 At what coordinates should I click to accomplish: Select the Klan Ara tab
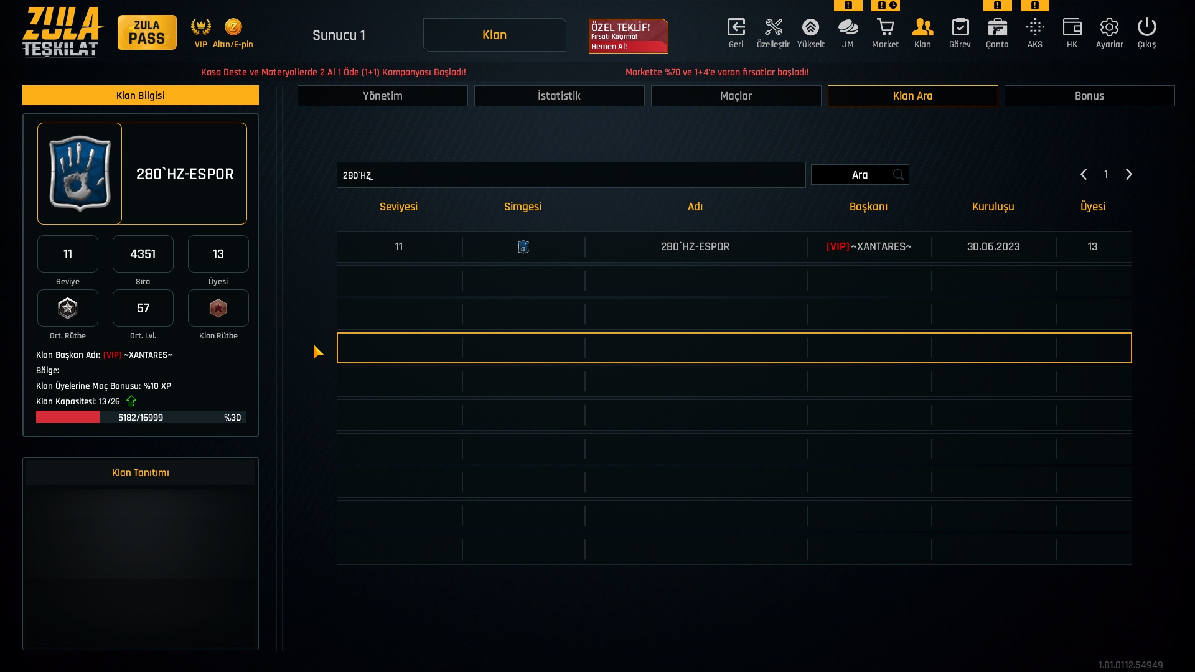pos(913,96)
